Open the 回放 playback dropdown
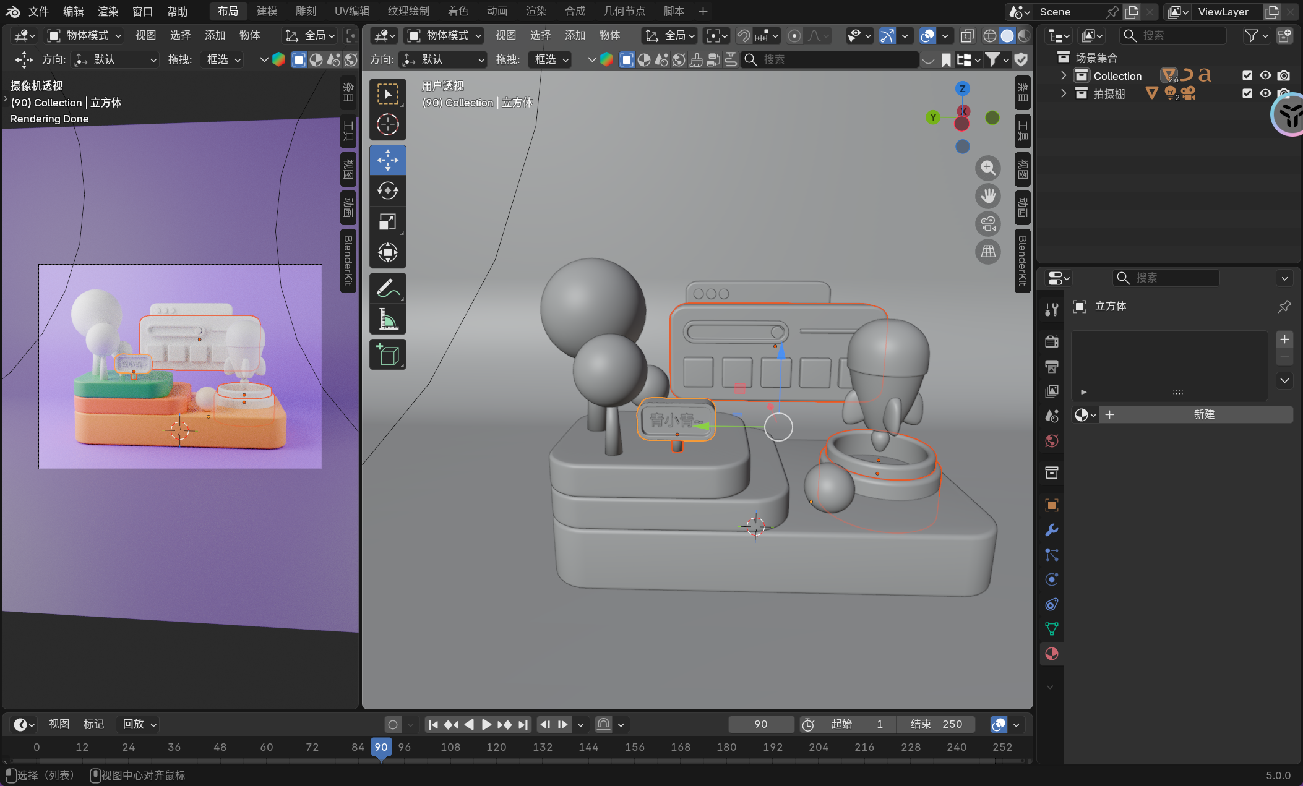Image resolution: width=1303 pixels, height=786 pixels. coord(139,724)
